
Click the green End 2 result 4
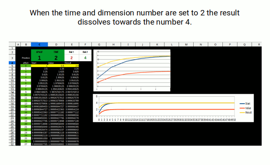(x=85, y=58)
